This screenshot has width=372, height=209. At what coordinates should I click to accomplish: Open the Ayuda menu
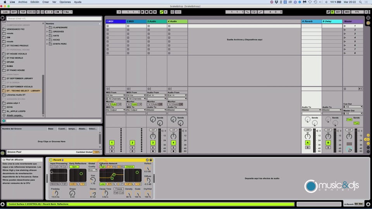(77, 2)
